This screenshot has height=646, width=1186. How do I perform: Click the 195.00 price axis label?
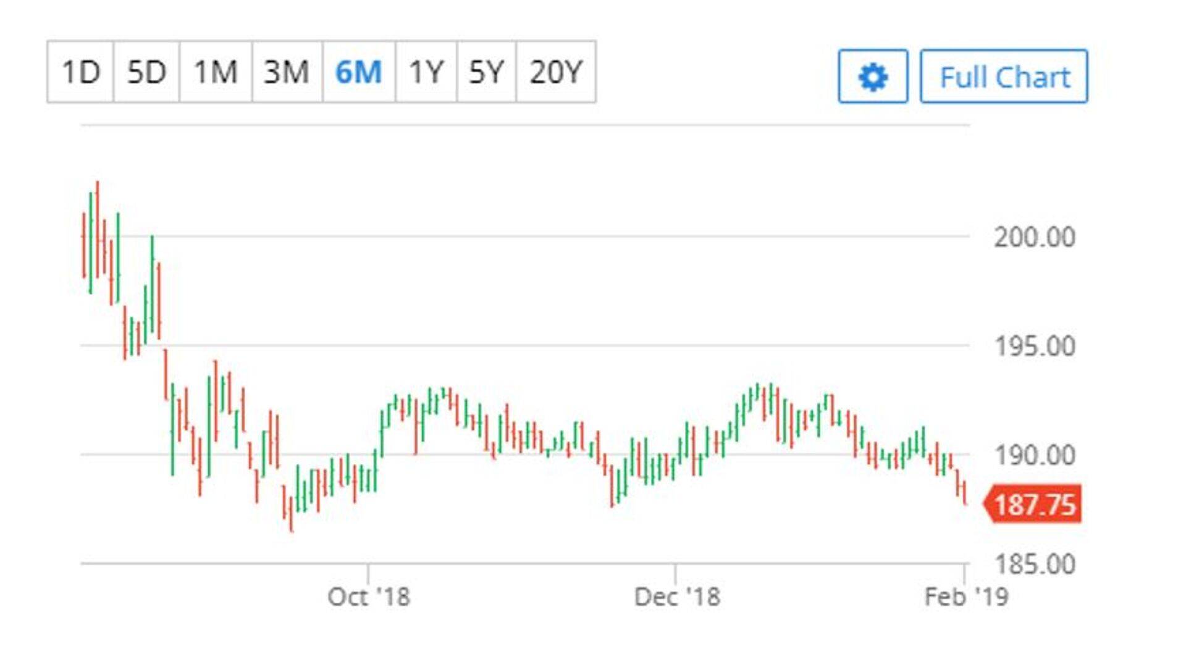tap(1034, 346)
